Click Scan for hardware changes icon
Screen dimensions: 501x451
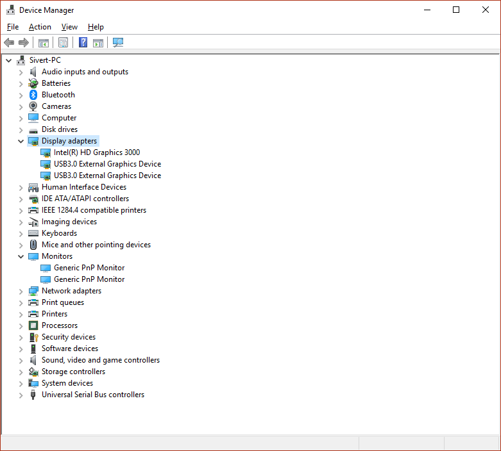[118, 42]
